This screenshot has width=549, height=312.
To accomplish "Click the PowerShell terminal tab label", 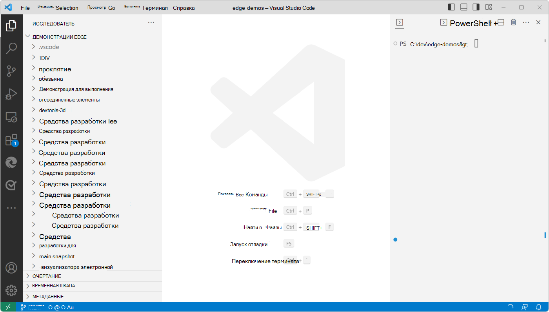I will coord(471,23).
